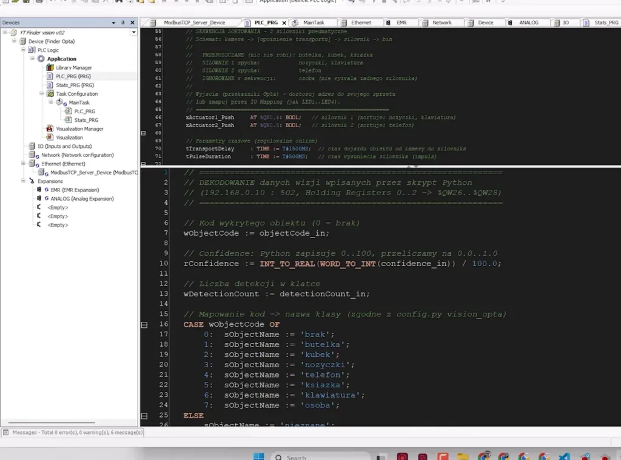Open the Devices panel dropdown arrow

tap(113, 22)
